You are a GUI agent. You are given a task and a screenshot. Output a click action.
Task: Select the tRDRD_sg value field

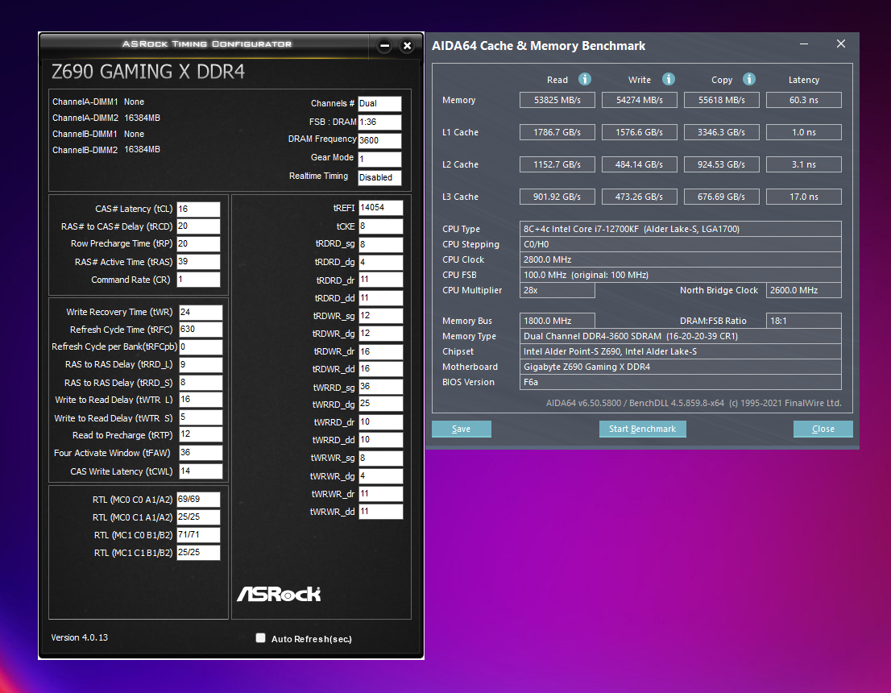381,244
